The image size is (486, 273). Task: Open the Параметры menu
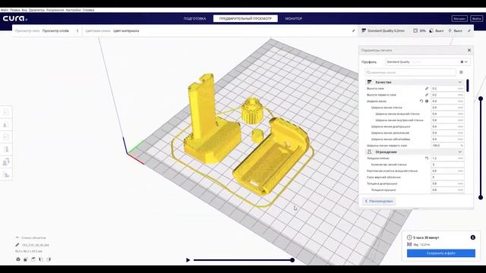tap(36, 10)
